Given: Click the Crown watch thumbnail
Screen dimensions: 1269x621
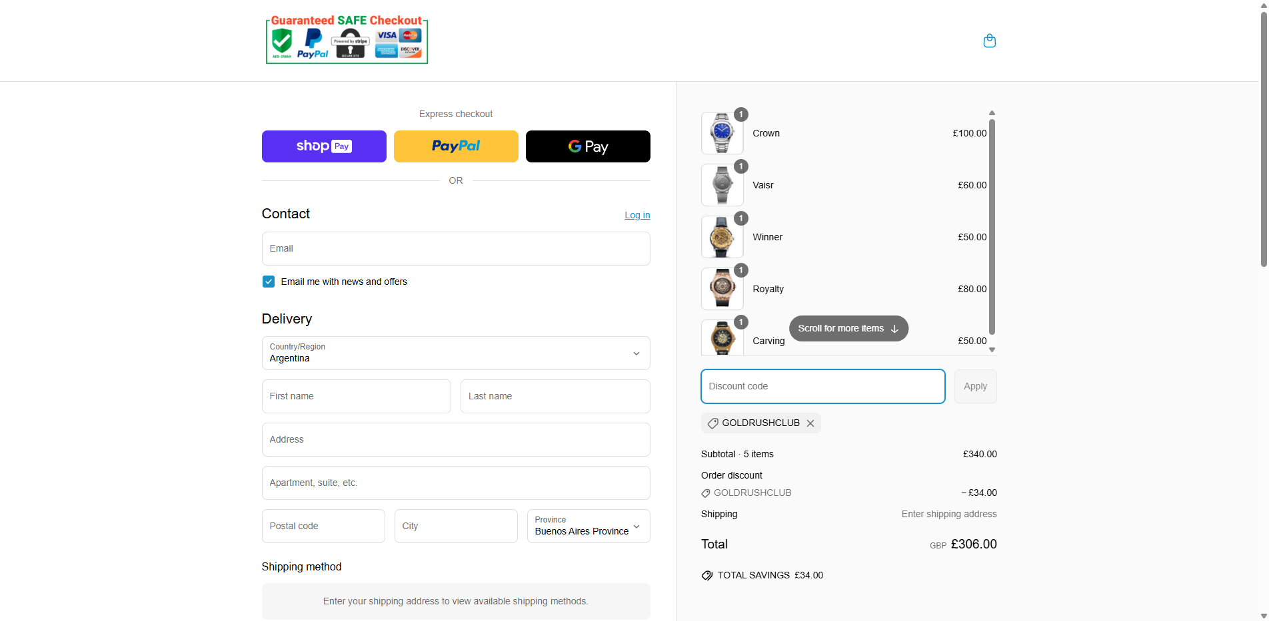Looking at the screenshot, I should 722,133.
